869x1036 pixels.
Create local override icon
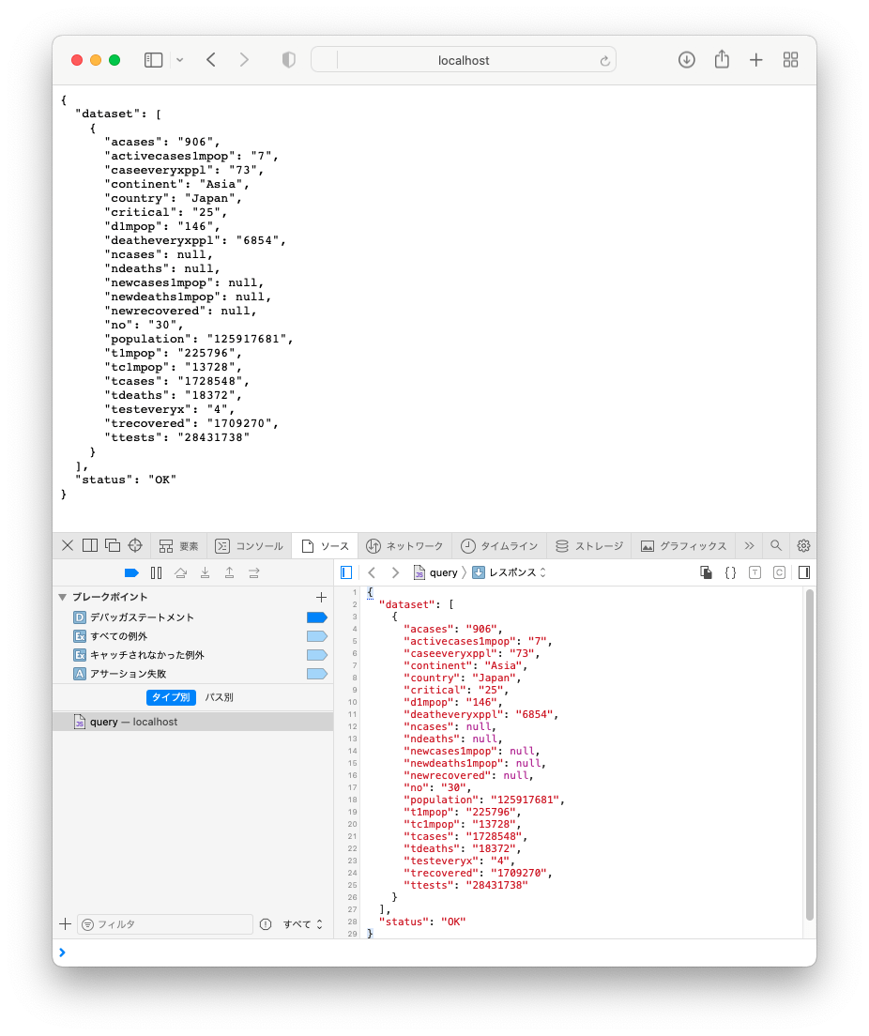(x=706, y=572)
